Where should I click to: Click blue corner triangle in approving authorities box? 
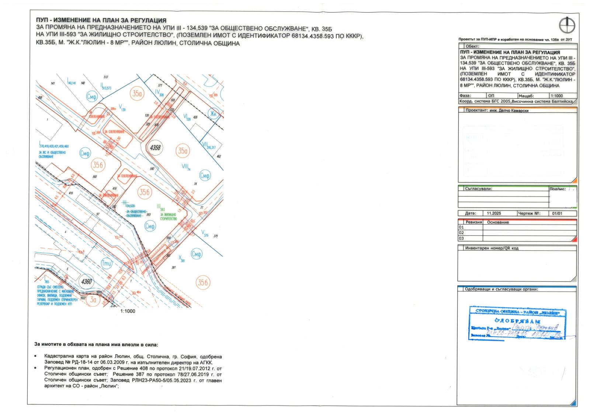coord(573,403)
